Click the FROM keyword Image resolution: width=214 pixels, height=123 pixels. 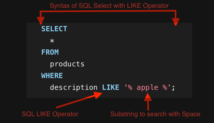[50, 52]
